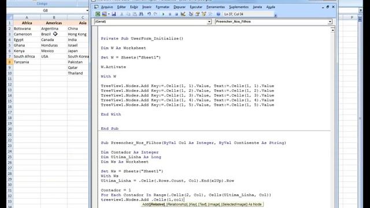This screenshot has height=208, width=370.
Task: Click the Copy toolbar icon
Action: [x=128, y=14]
